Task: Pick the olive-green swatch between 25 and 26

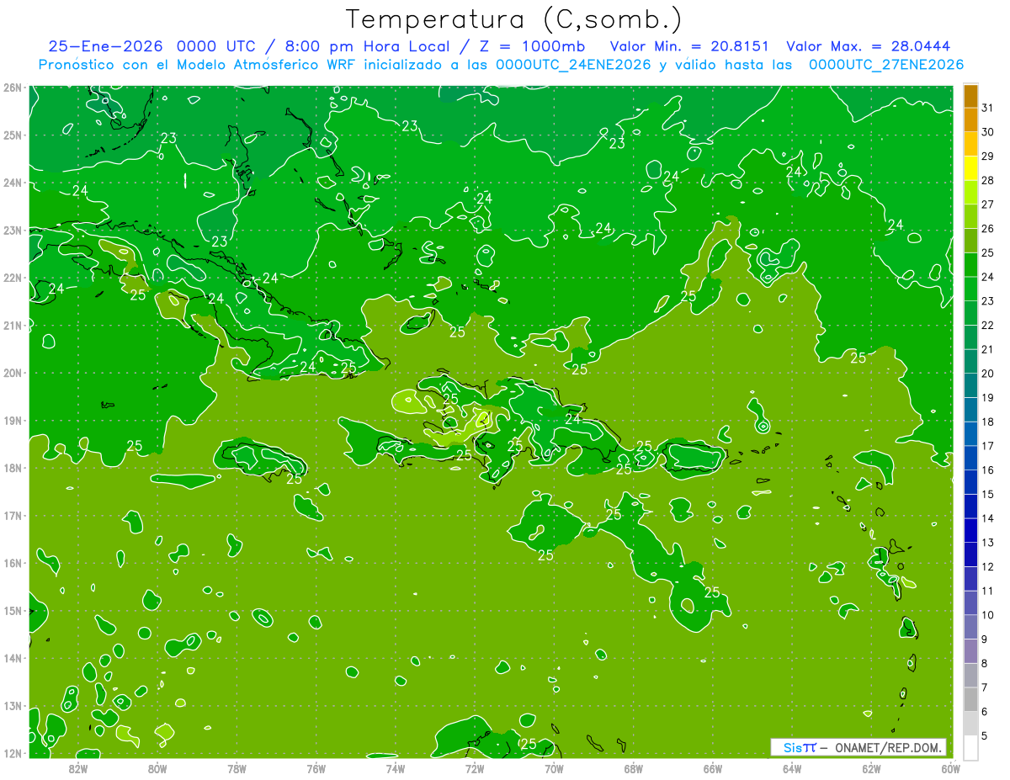Action: pyautogui.click(x=970, y=241)
